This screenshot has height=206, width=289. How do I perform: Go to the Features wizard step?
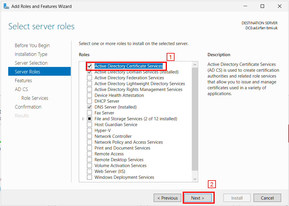(23, 80)
